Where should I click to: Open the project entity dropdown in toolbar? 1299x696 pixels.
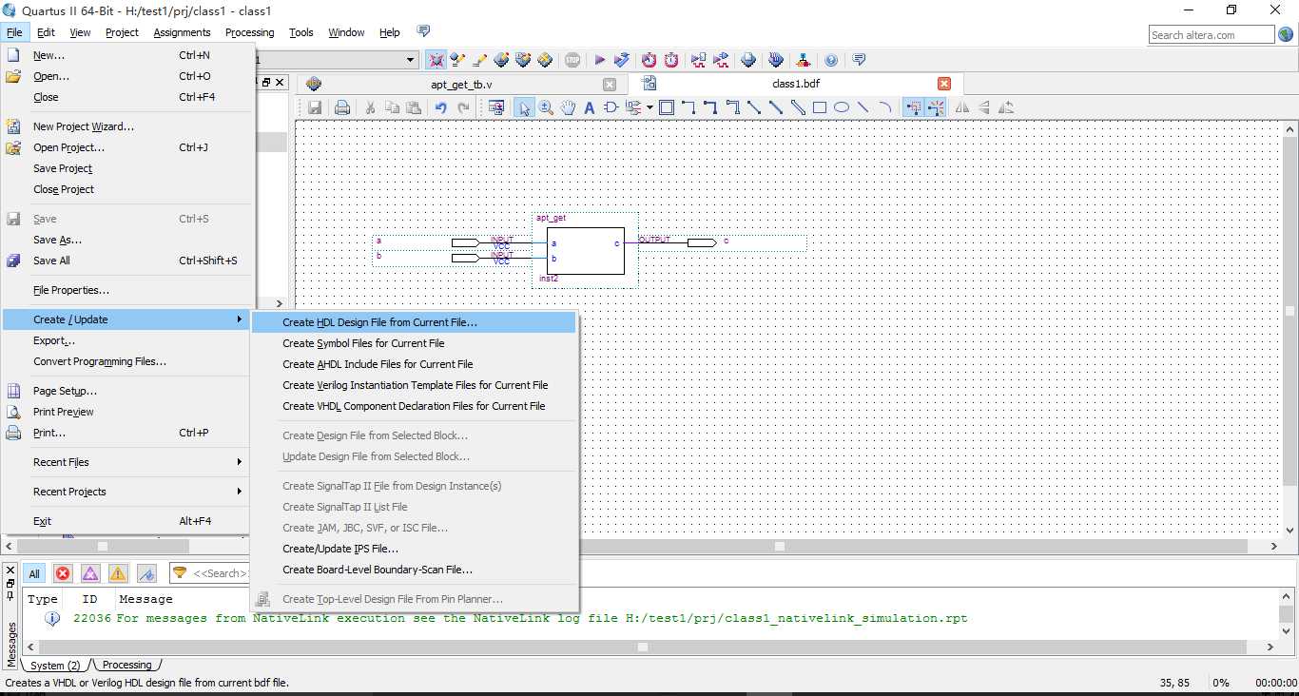411,60
